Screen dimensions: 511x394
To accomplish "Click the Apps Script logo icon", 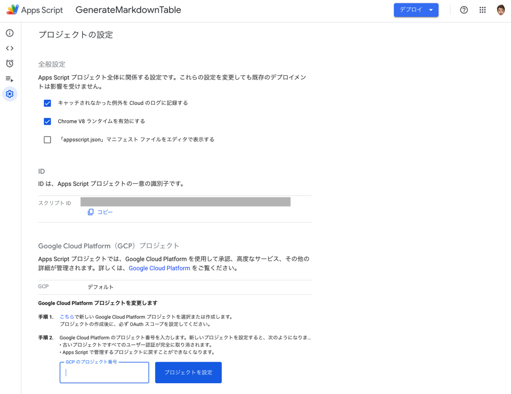I will (13, 10).
